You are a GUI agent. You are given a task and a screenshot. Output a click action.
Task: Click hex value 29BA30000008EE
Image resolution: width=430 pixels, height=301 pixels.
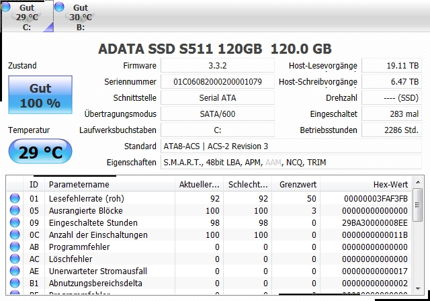coord(375,222)
